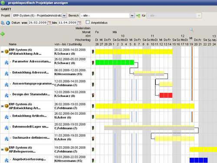Screen dimensions: 217x163
Task: Click the bis end date field
Action: 67,23
